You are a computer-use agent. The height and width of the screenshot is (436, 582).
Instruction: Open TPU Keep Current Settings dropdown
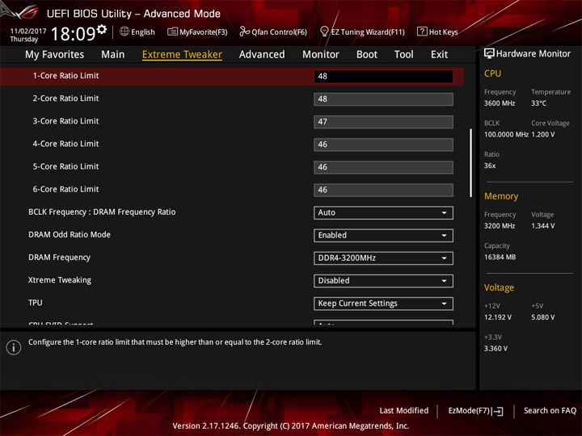click(383, 304)
